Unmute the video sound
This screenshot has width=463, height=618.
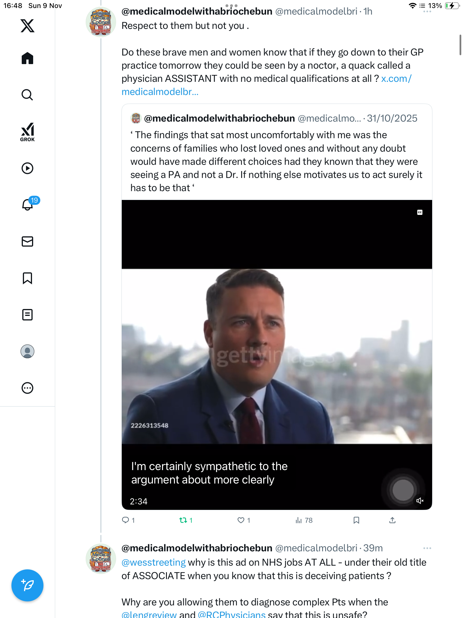(420, 501)
